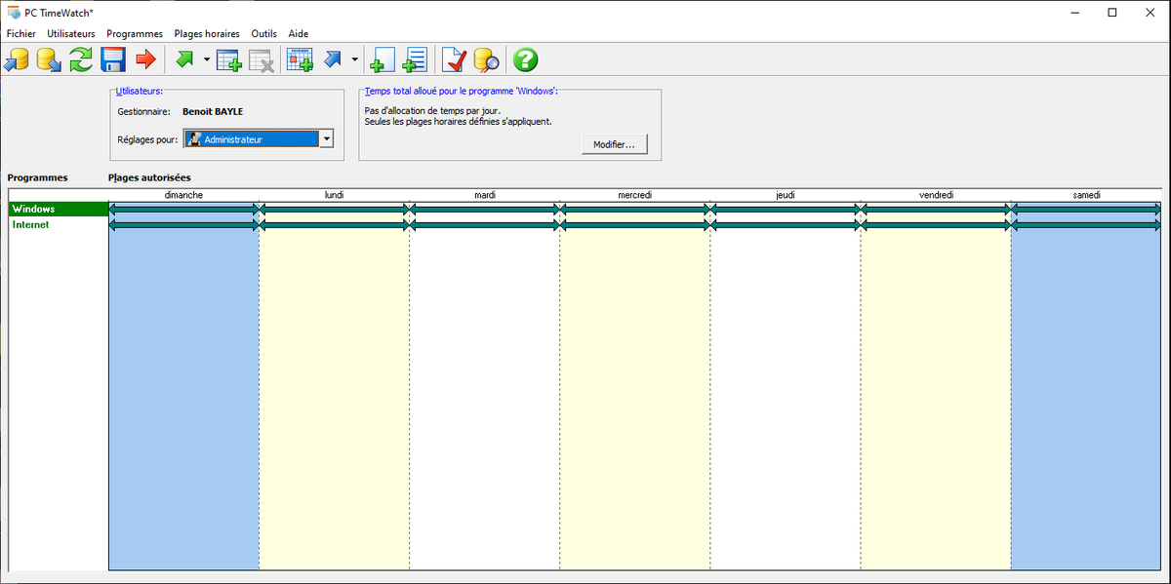Open dropdown next to the green arrow
The width and height of the screenshot is (1171, 584).
pyautogui.click(x=207, y=60)
